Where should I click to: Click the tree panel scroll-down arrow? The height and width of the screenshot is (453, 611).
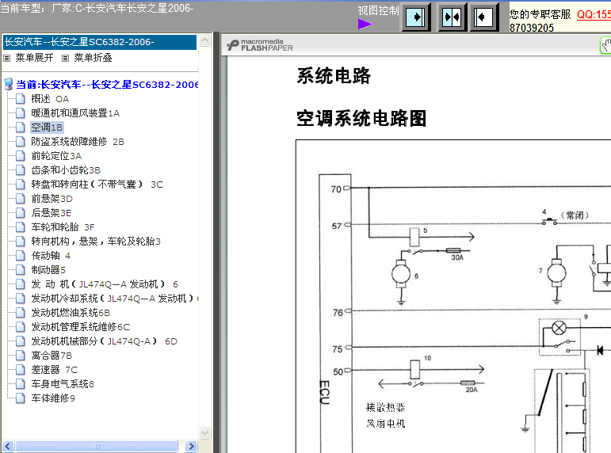pyautogui.click(x=205, y=432)
